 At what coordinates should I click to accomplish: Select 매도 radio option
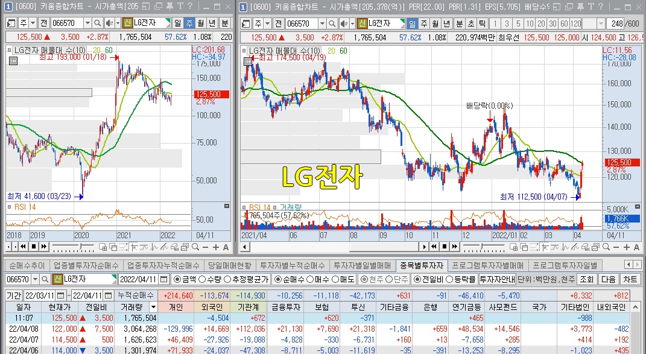(334, 279)
